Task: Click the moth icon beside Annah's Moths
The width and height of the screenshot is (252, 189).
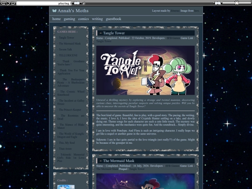Action: [54, 11]
